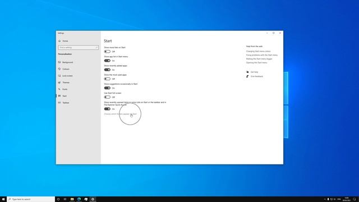The image size is (359, 202).
Task: Open Changing Start menu colour help link
Action: click(258, 51)
